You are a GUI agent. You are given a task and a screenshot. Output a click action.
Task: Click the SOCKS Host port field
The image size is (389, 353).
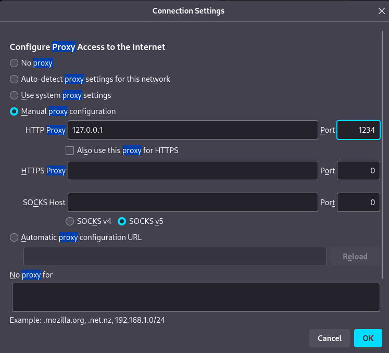click(358, 203)
